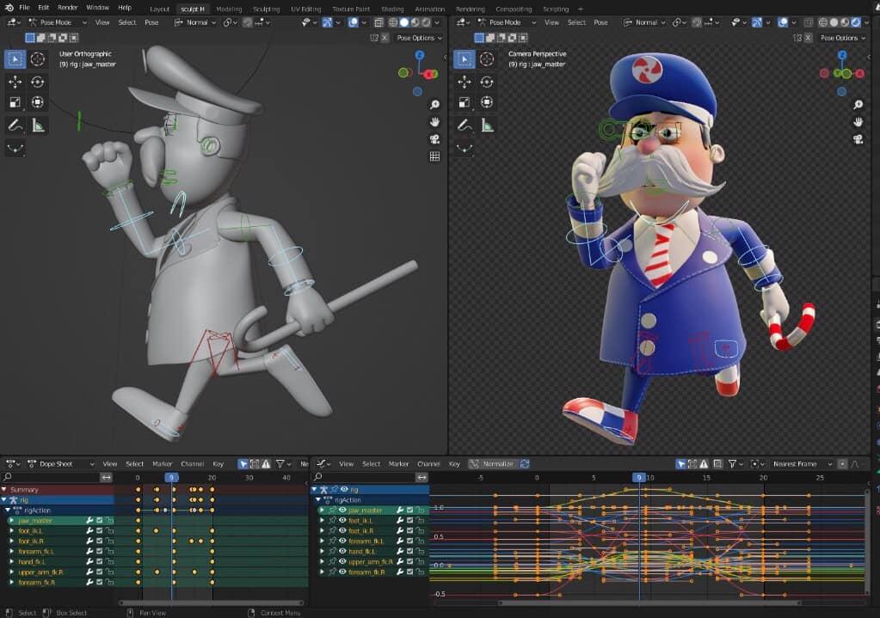Viewport: 880px width, 618px height.
Task: Select the Cursor tool in left viewport
Action: (x=38, y=59)
